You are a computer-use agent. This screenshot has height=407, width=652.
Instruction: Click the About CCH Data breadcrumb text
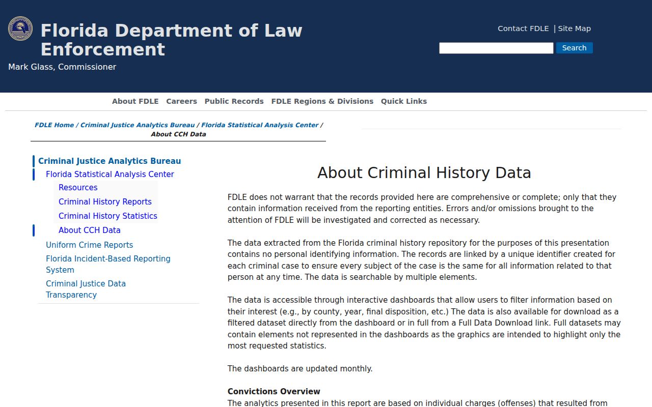coord(178,134)
